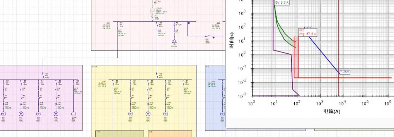Click the 'Irm: 87.5 A' curve label
Viewport: 394px width, 137px height.
[x=308, y=32]
